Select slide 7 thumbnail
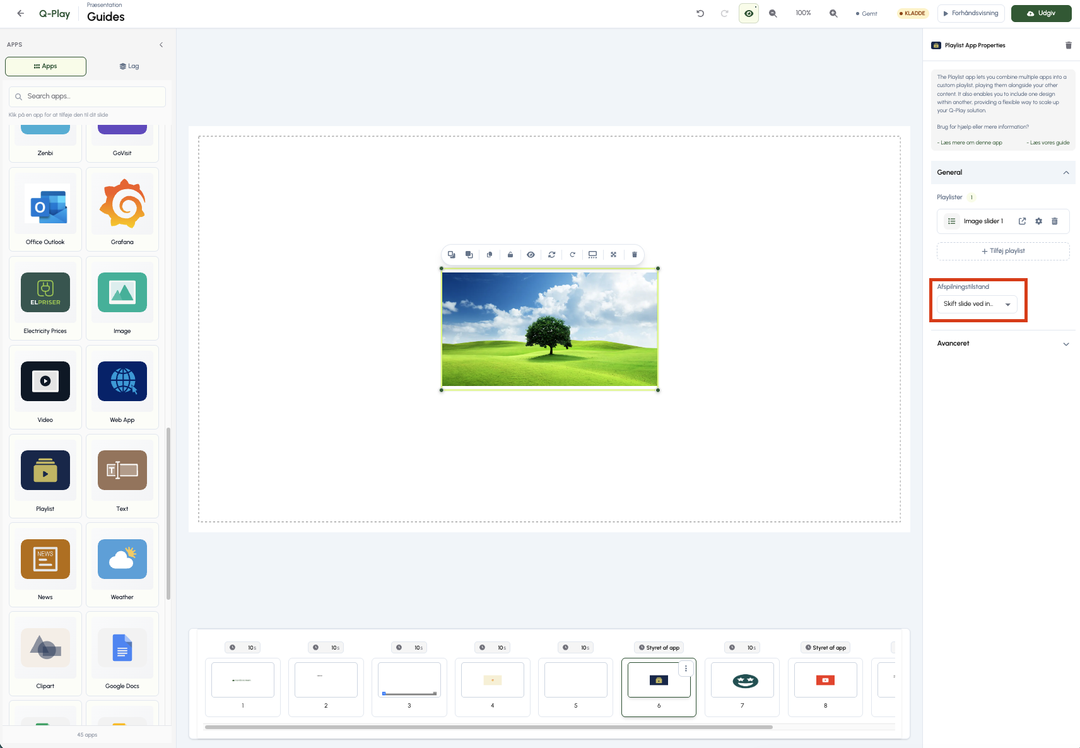 click(742, 680)
